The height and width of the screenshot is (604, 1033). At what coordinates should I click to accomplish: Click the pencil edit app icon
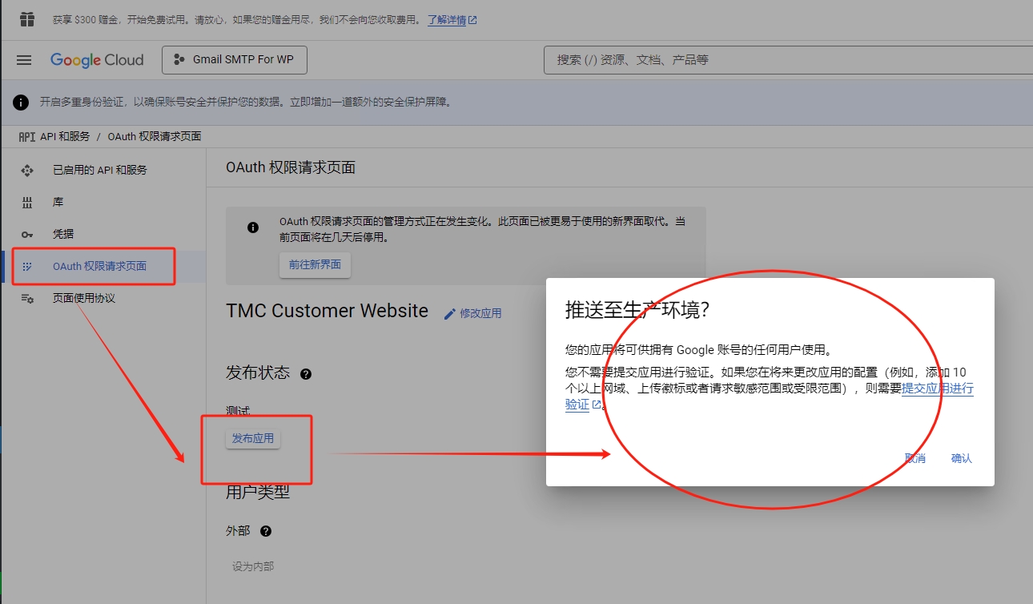coord(450,313)
